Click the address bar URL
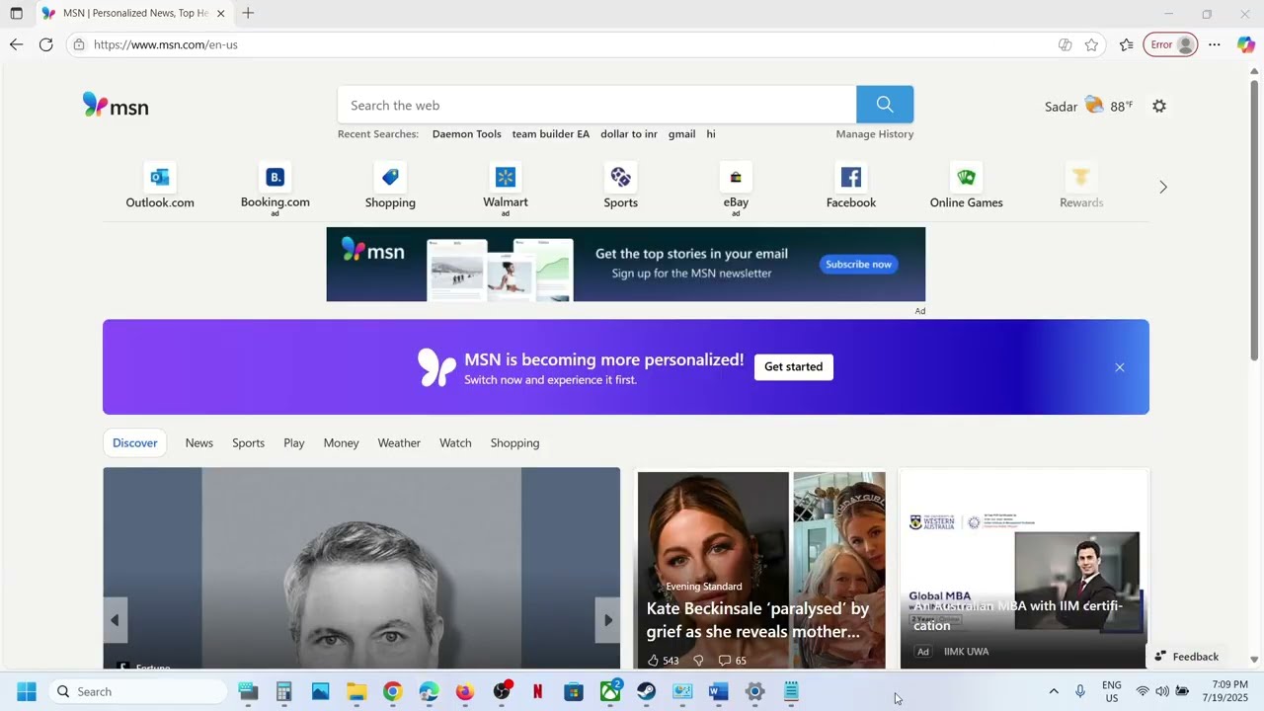 coord(166,44)
